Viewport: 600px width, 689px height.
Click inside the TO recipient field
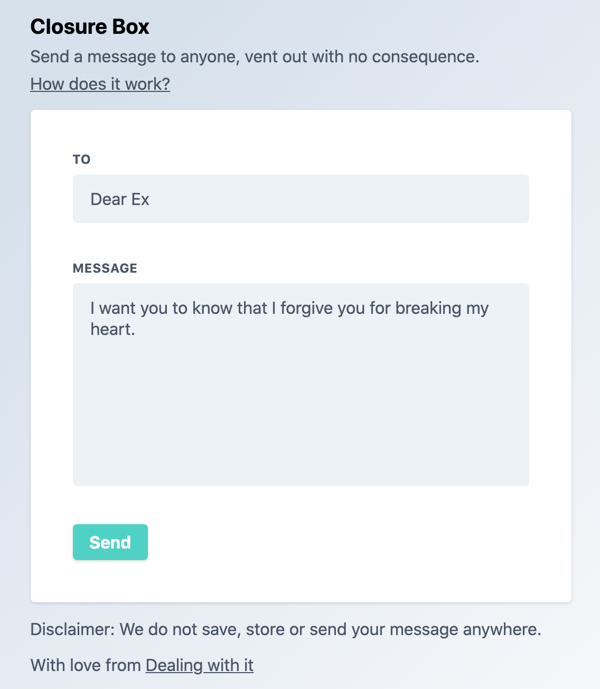[x=300, y=199]
